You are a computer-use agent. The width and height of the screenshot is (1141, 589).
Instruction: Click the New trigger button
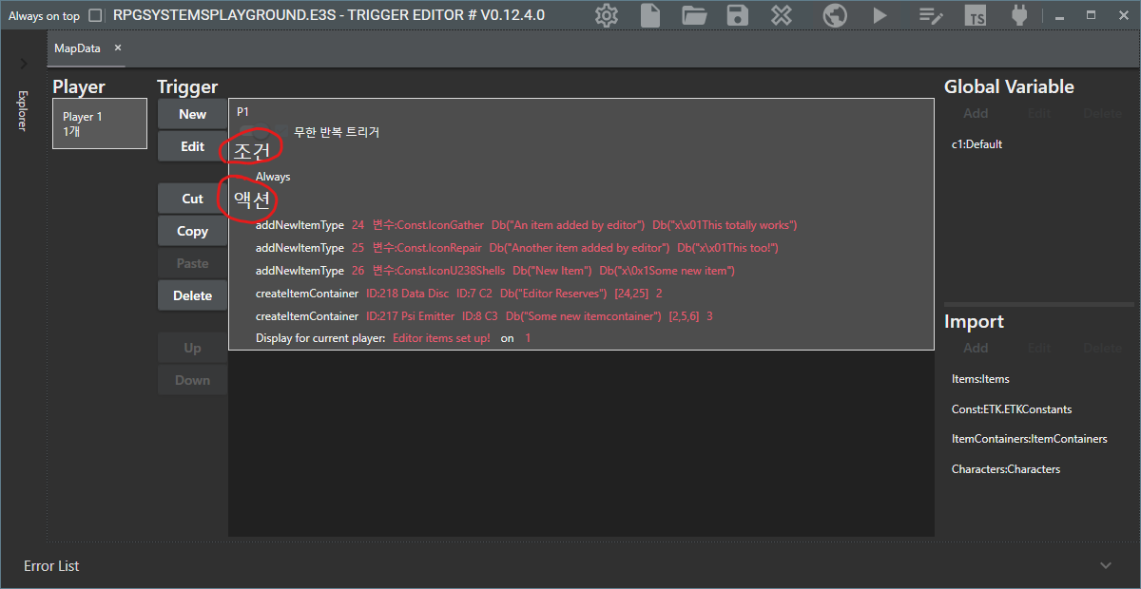[192, 114]
